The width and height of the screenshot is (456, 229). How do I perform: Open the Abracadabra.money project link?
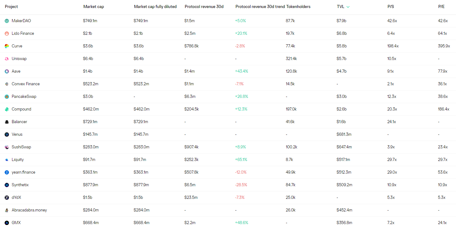tap(29, 210)
